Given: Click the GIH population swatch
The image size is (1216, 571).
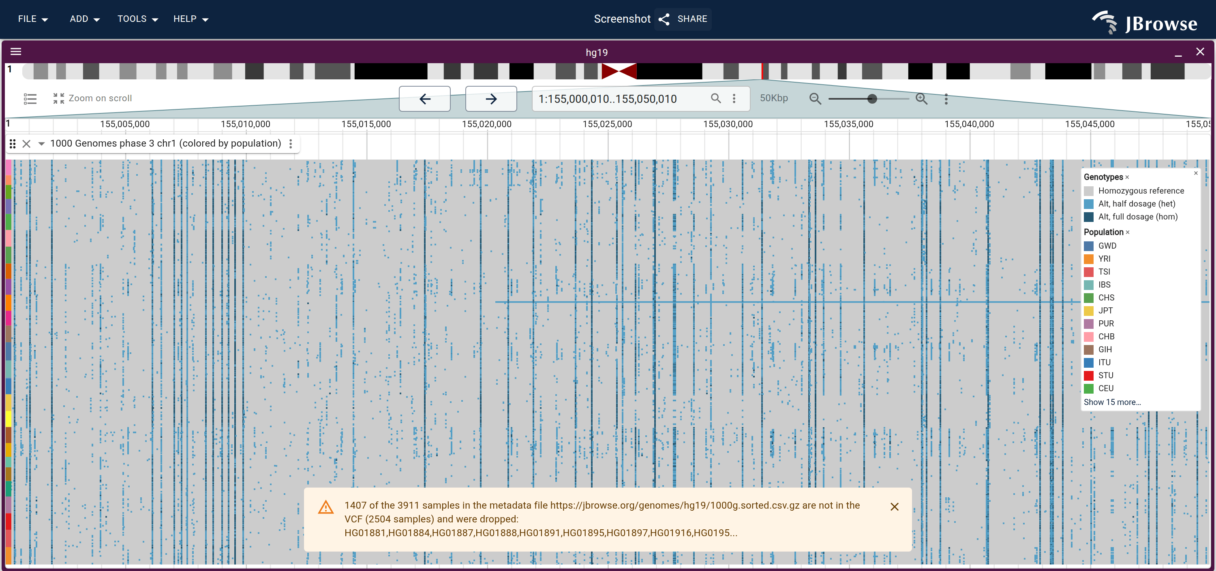Looking at the screenshot, I should tap(1089, 350).
